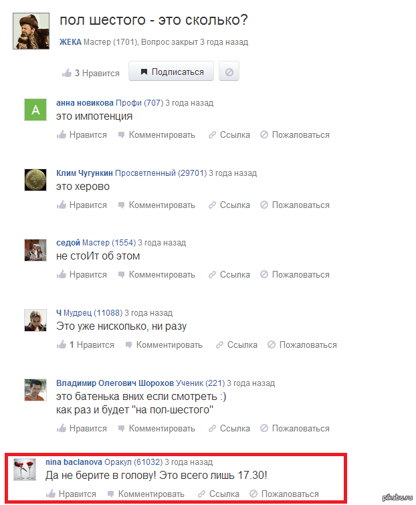Click '1 Нравится' on Ч Мудрец's answer

[92, 344]
